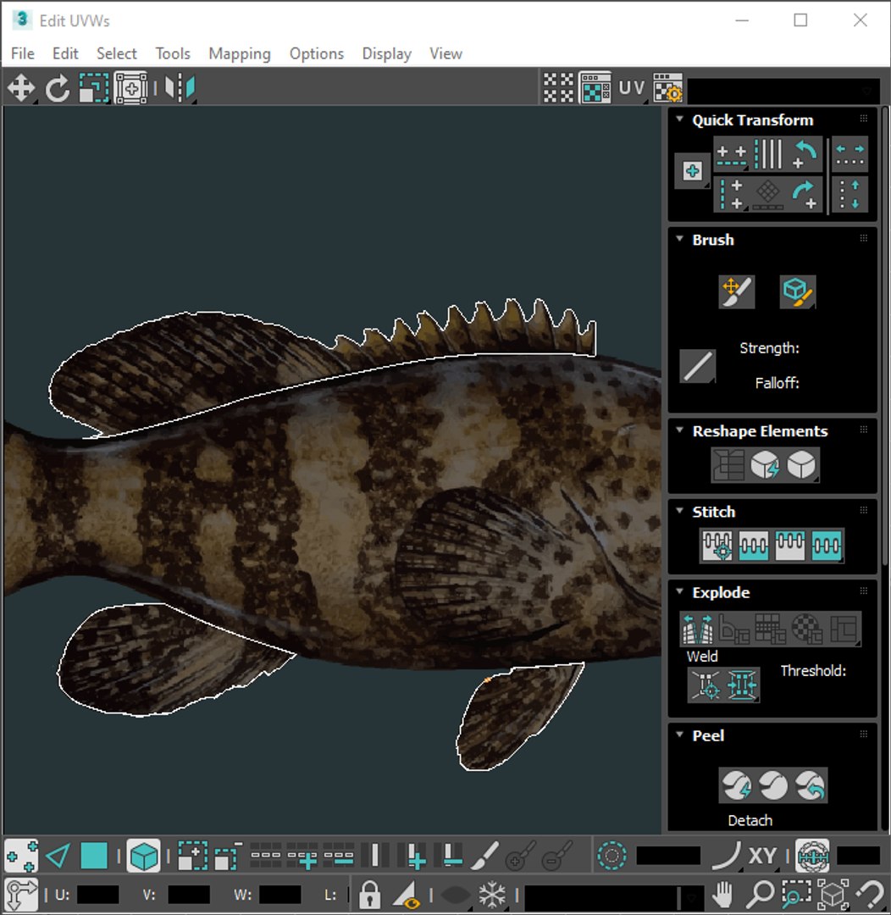
Task: Open the Display menu
Action: [x=387, y=53]
